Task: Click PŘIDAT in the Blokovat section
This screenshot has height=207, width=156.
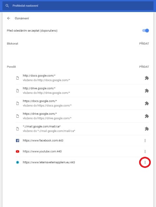Action: pyautogui.click(x=144, y=44)
